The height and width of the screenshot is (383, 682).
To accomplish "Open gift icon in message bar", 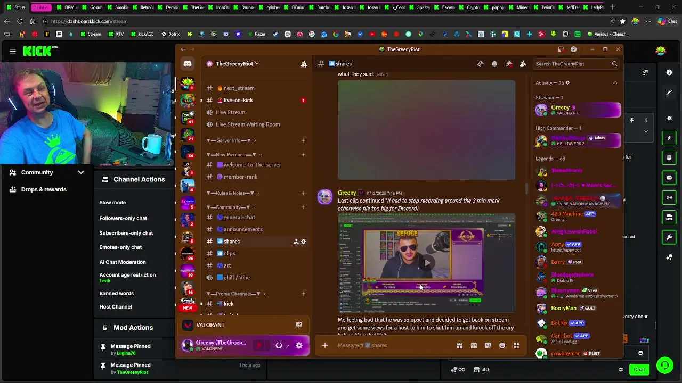I will 459,345.
